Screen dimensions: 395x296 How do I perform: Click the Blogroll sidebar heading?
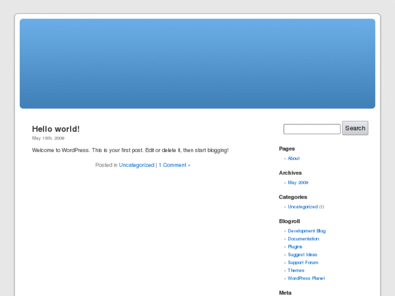click(x=289, y=221)
